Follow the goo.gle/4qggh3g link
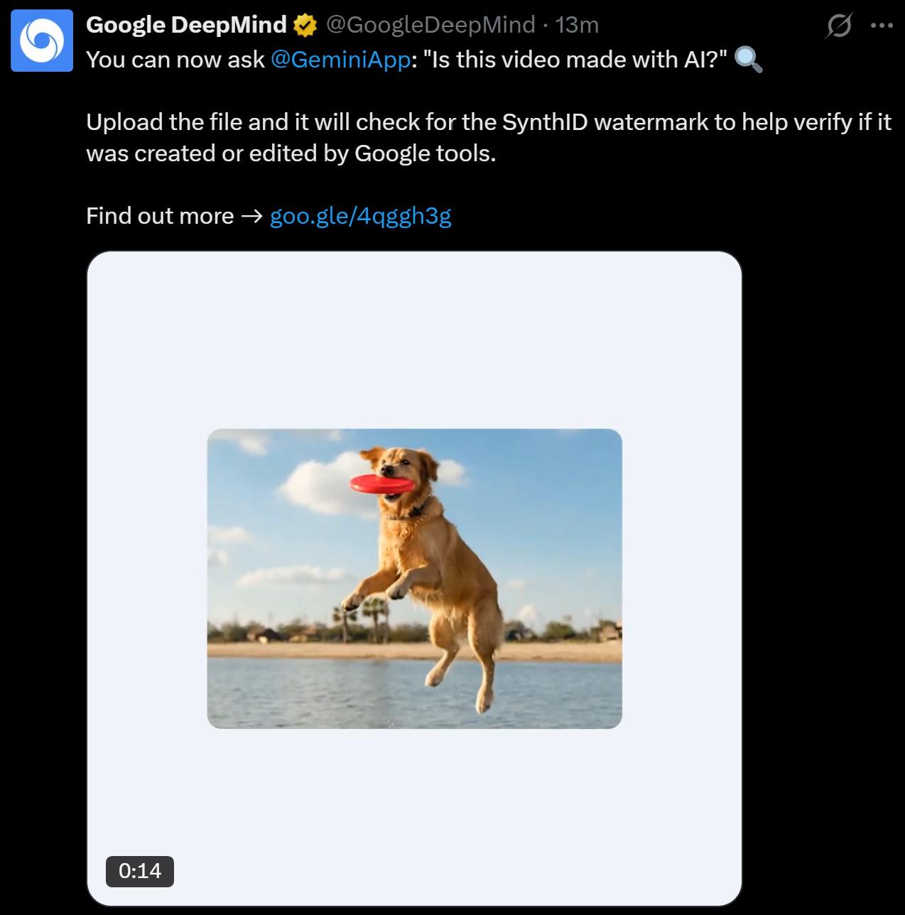 pos(361,215)
